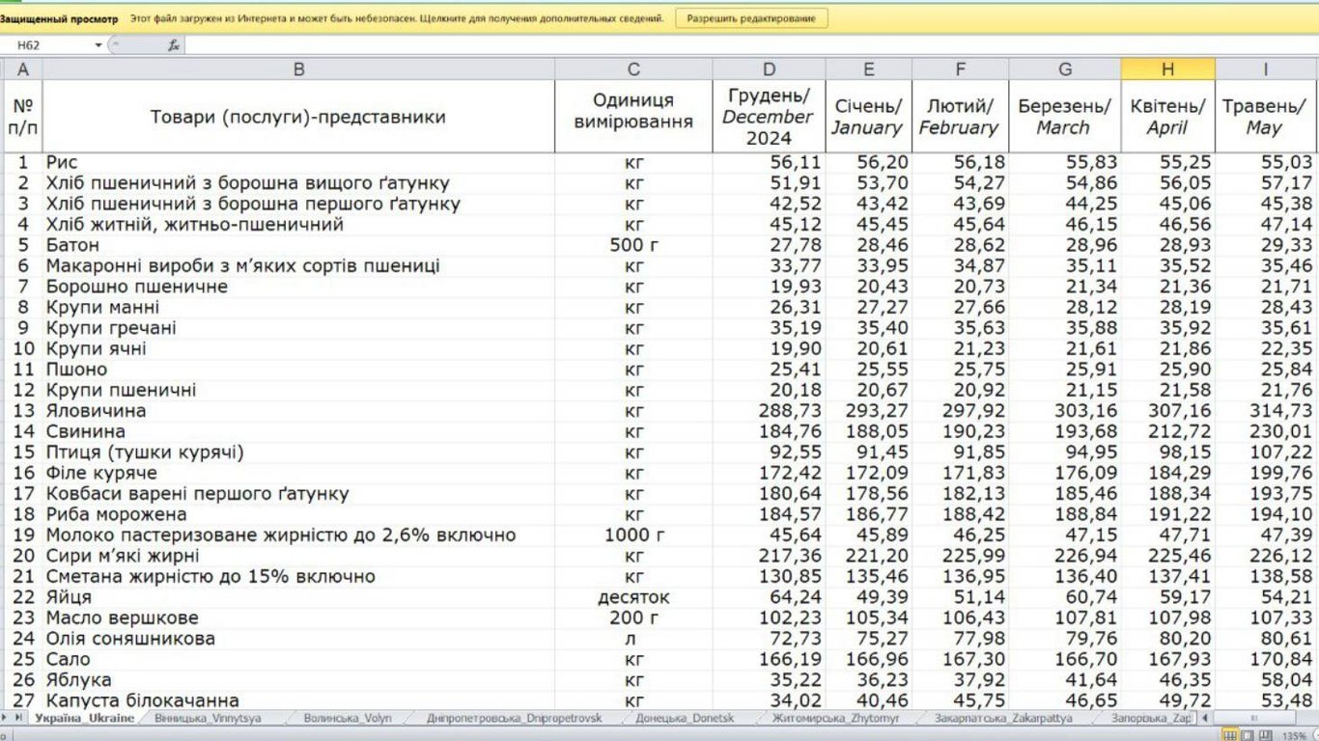The image size is (1319, 741).
Task: Select the highlighted column H header
Action: [x=1167, y=68]
